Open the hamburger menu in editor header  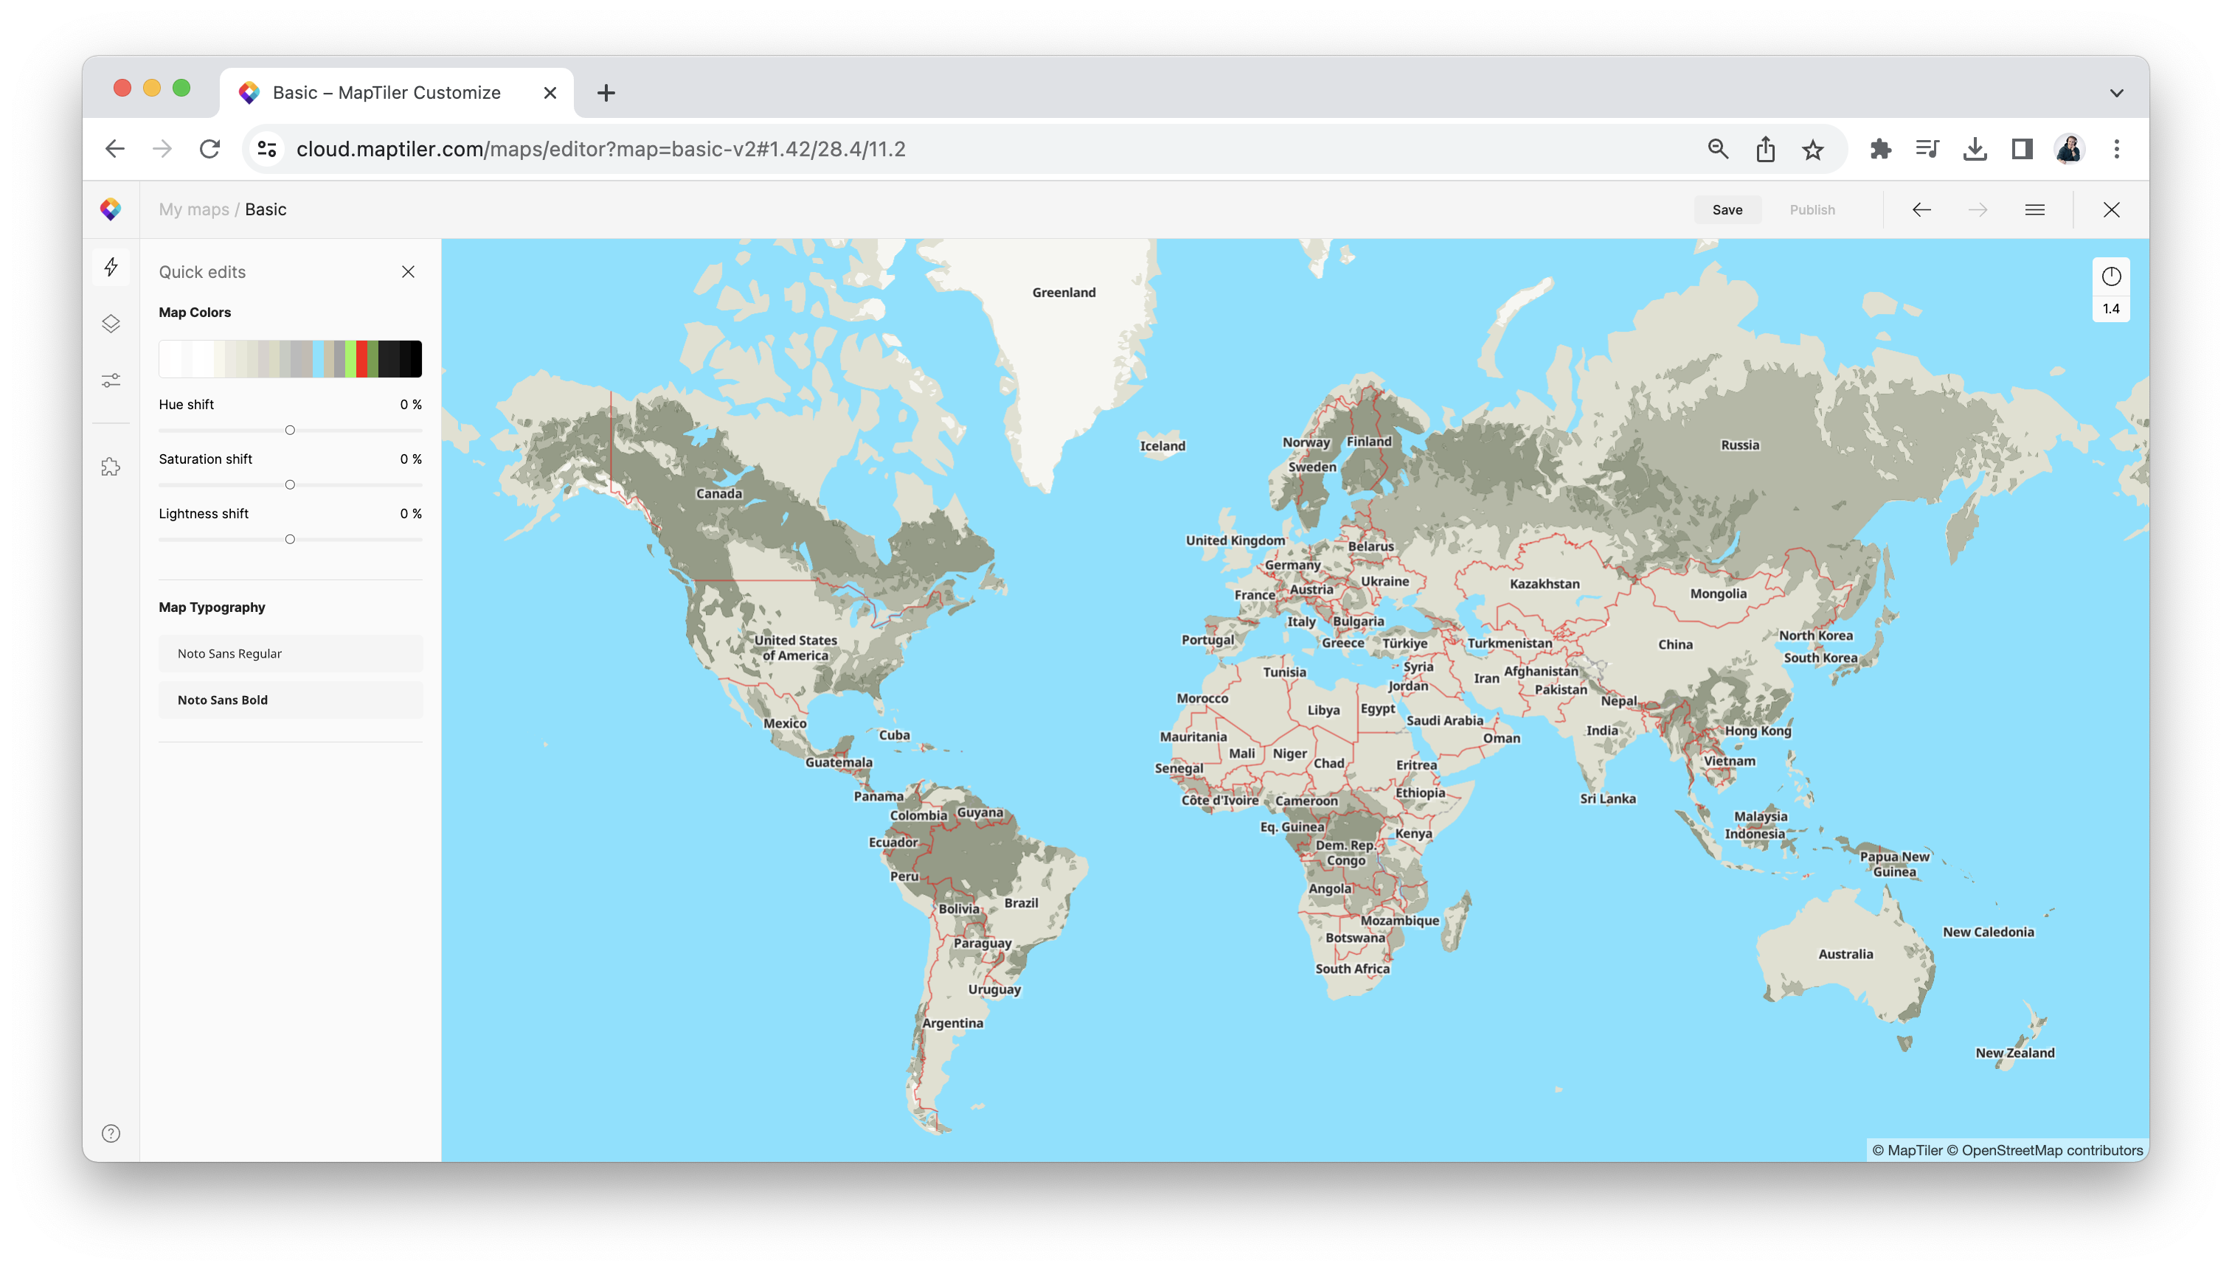[x=2034, y=209]
